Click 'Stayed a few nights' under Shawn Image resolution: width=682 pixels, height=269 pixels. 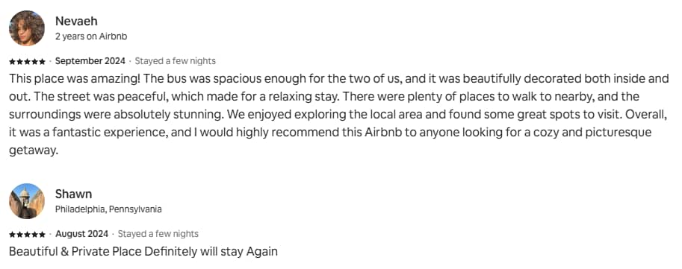[158, 234]
